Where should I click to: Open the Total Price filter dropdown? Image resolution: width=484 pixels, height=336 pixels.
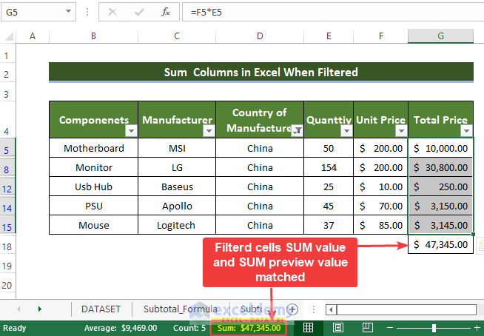pyautogui.click(x=466, y=131)
